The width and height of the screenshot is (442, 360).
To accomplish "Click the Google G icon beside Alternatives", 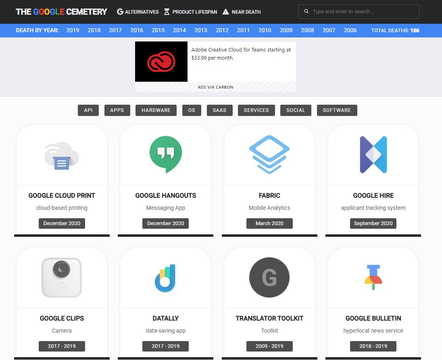I will click(x=120, y=12).
